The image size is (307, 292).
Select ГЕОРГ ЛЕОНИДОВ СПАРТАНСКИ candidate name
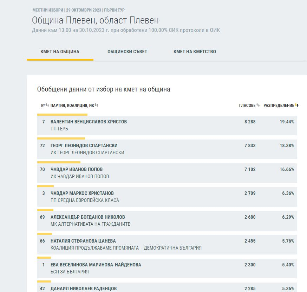coord(84,145)
